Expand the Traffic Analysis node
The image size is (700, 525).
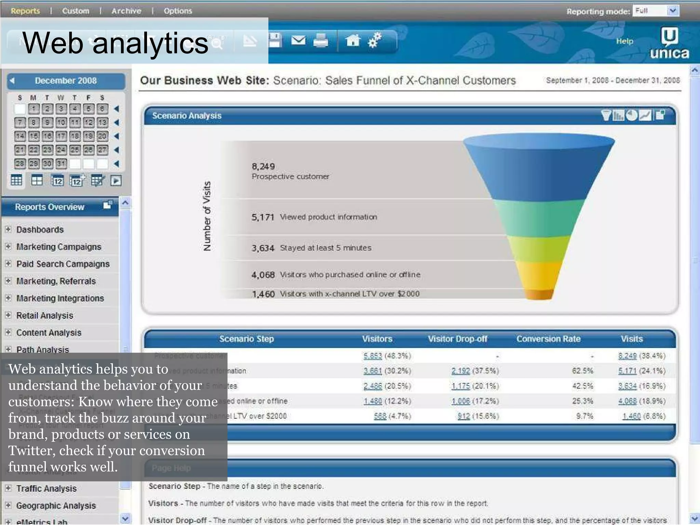pyautogui.click(x=8, y=488)
